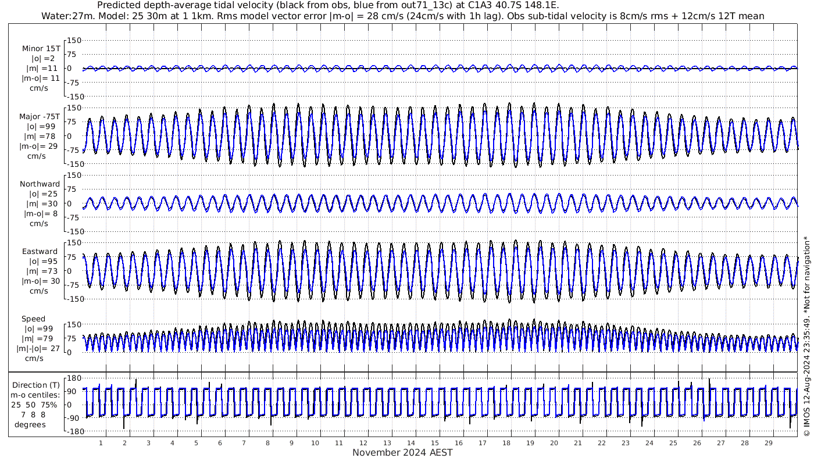Click the day '25' tick label
Screen dimensions: 814x465
coord(673,443)
